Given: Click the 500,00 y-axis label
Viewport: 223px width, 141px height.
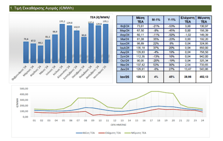Looking at the screenshot, I should click(x=24, y=88).
